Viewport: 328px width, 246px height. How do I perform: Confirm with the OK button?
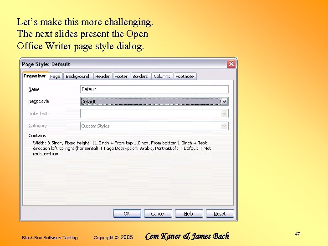127,214
